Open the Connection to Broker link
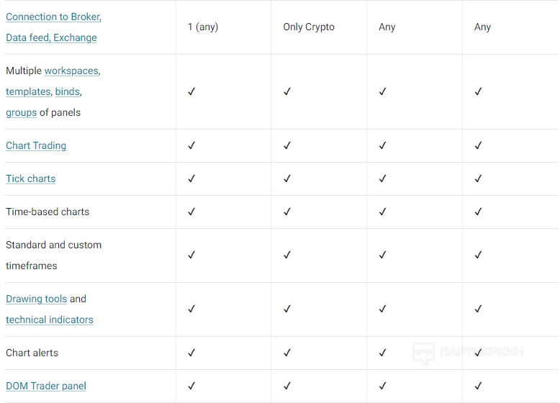Screen dimensions: 560x403 click(x=53, y=17)
